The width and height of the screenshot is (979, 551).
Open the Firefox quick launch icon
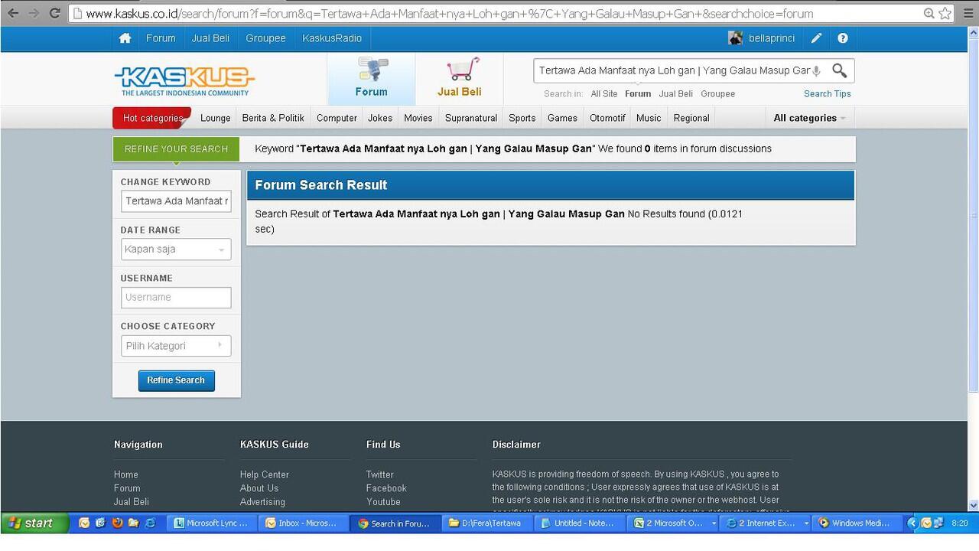click(117, 523)
